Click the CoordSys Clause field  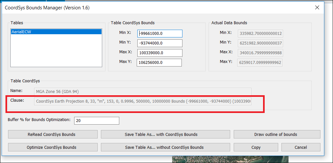pos(142,101)
